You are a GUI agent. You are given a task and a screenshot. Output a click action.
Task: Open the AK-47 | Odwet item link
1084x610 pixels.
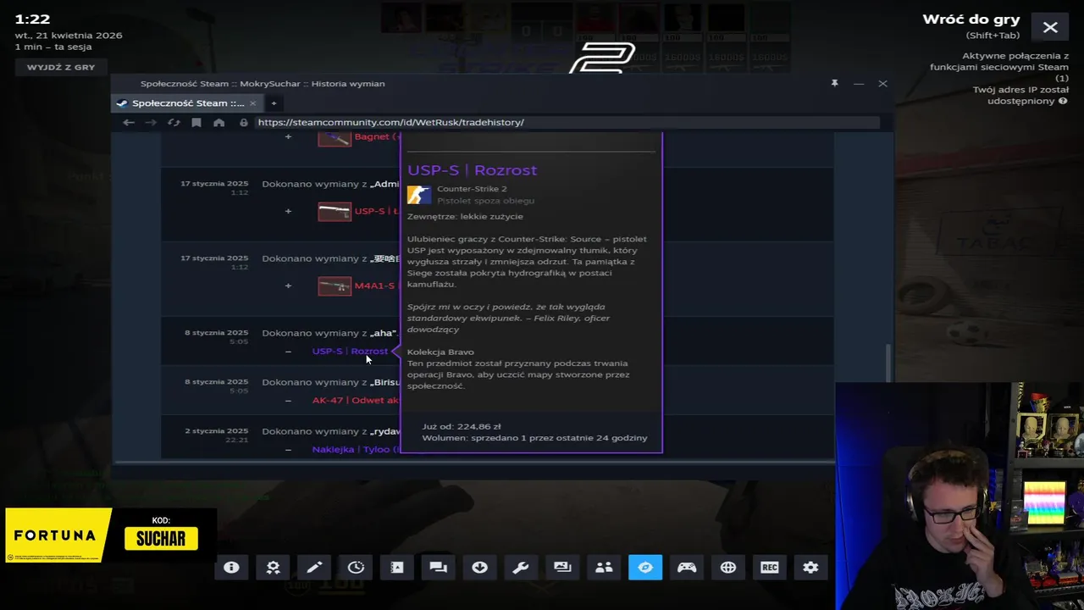tap(356, 400)
